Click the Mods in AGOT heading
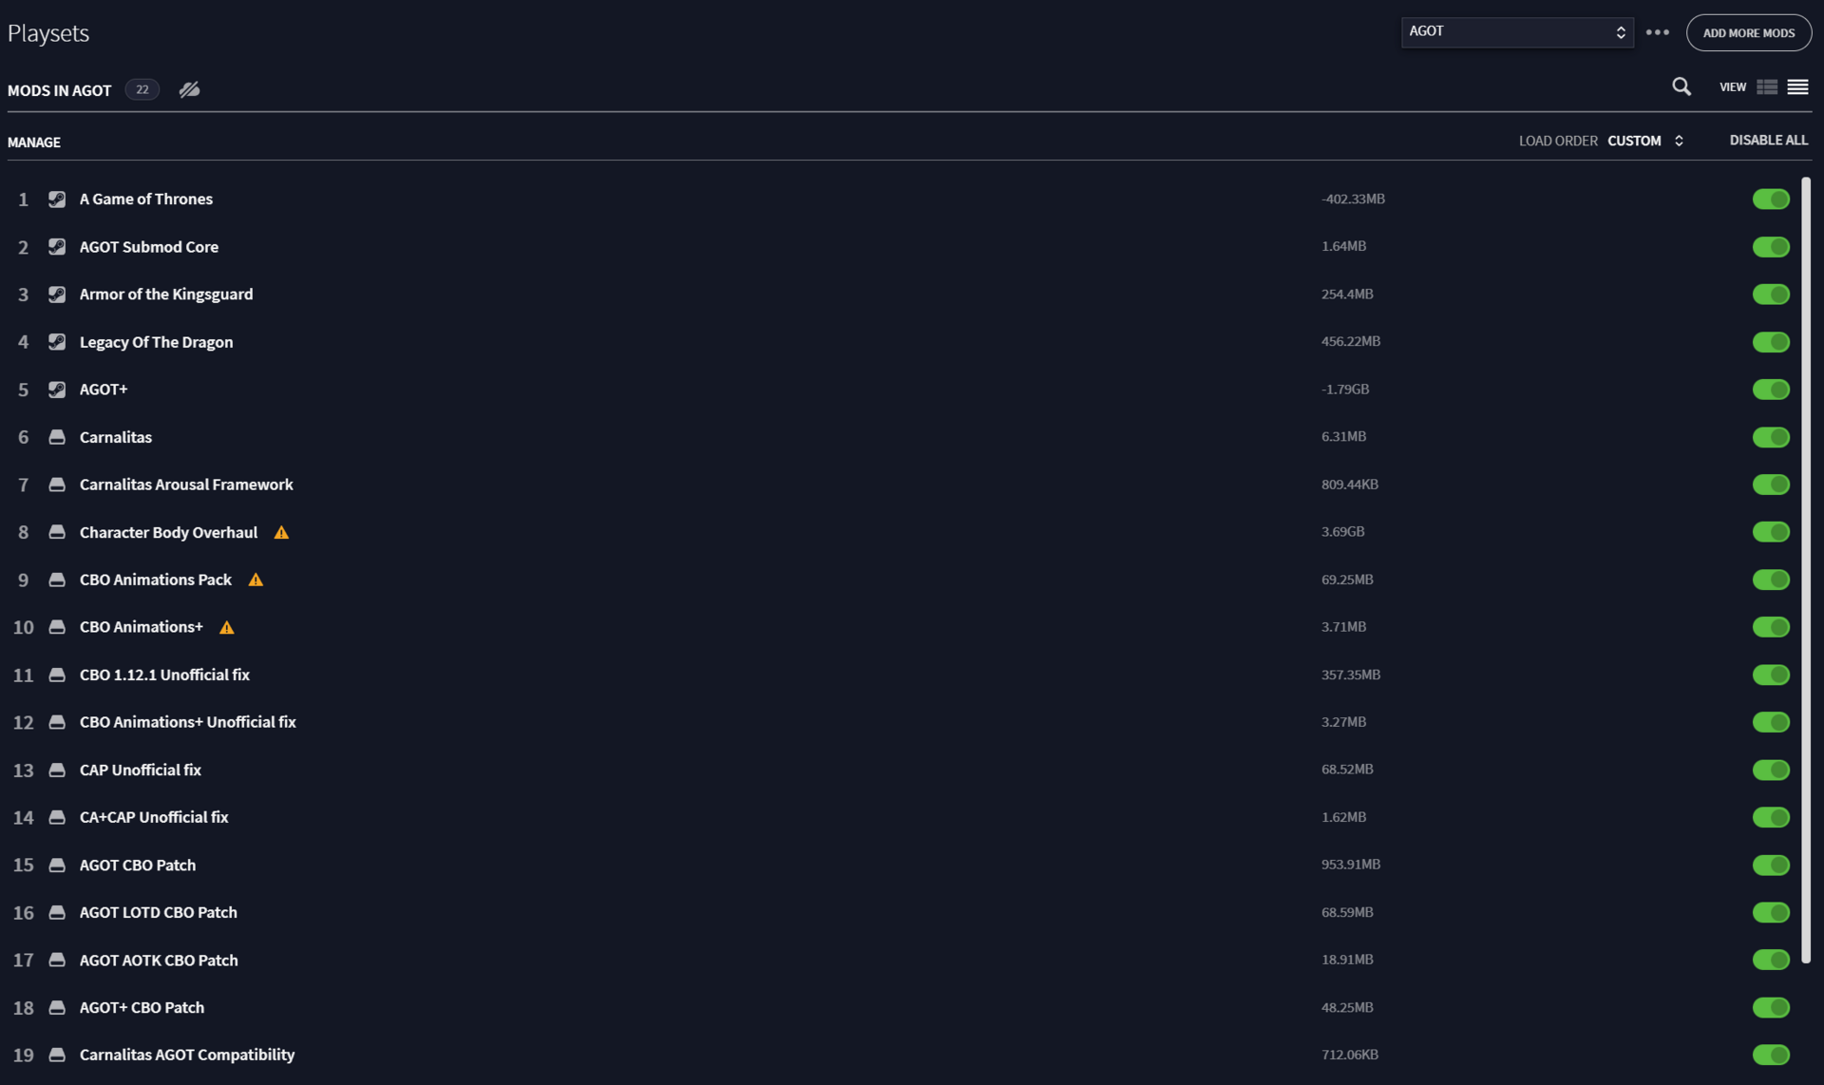Image resolution: width=1824 pixels, height=1085 pixels. click(x=60, y=90)
